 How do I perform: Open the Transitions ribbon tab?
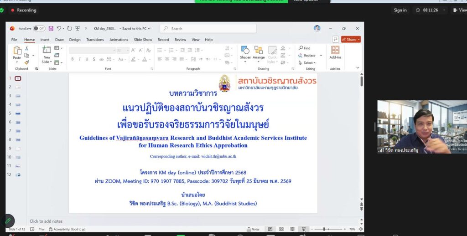pyautogui.click(x=95, y=40)
